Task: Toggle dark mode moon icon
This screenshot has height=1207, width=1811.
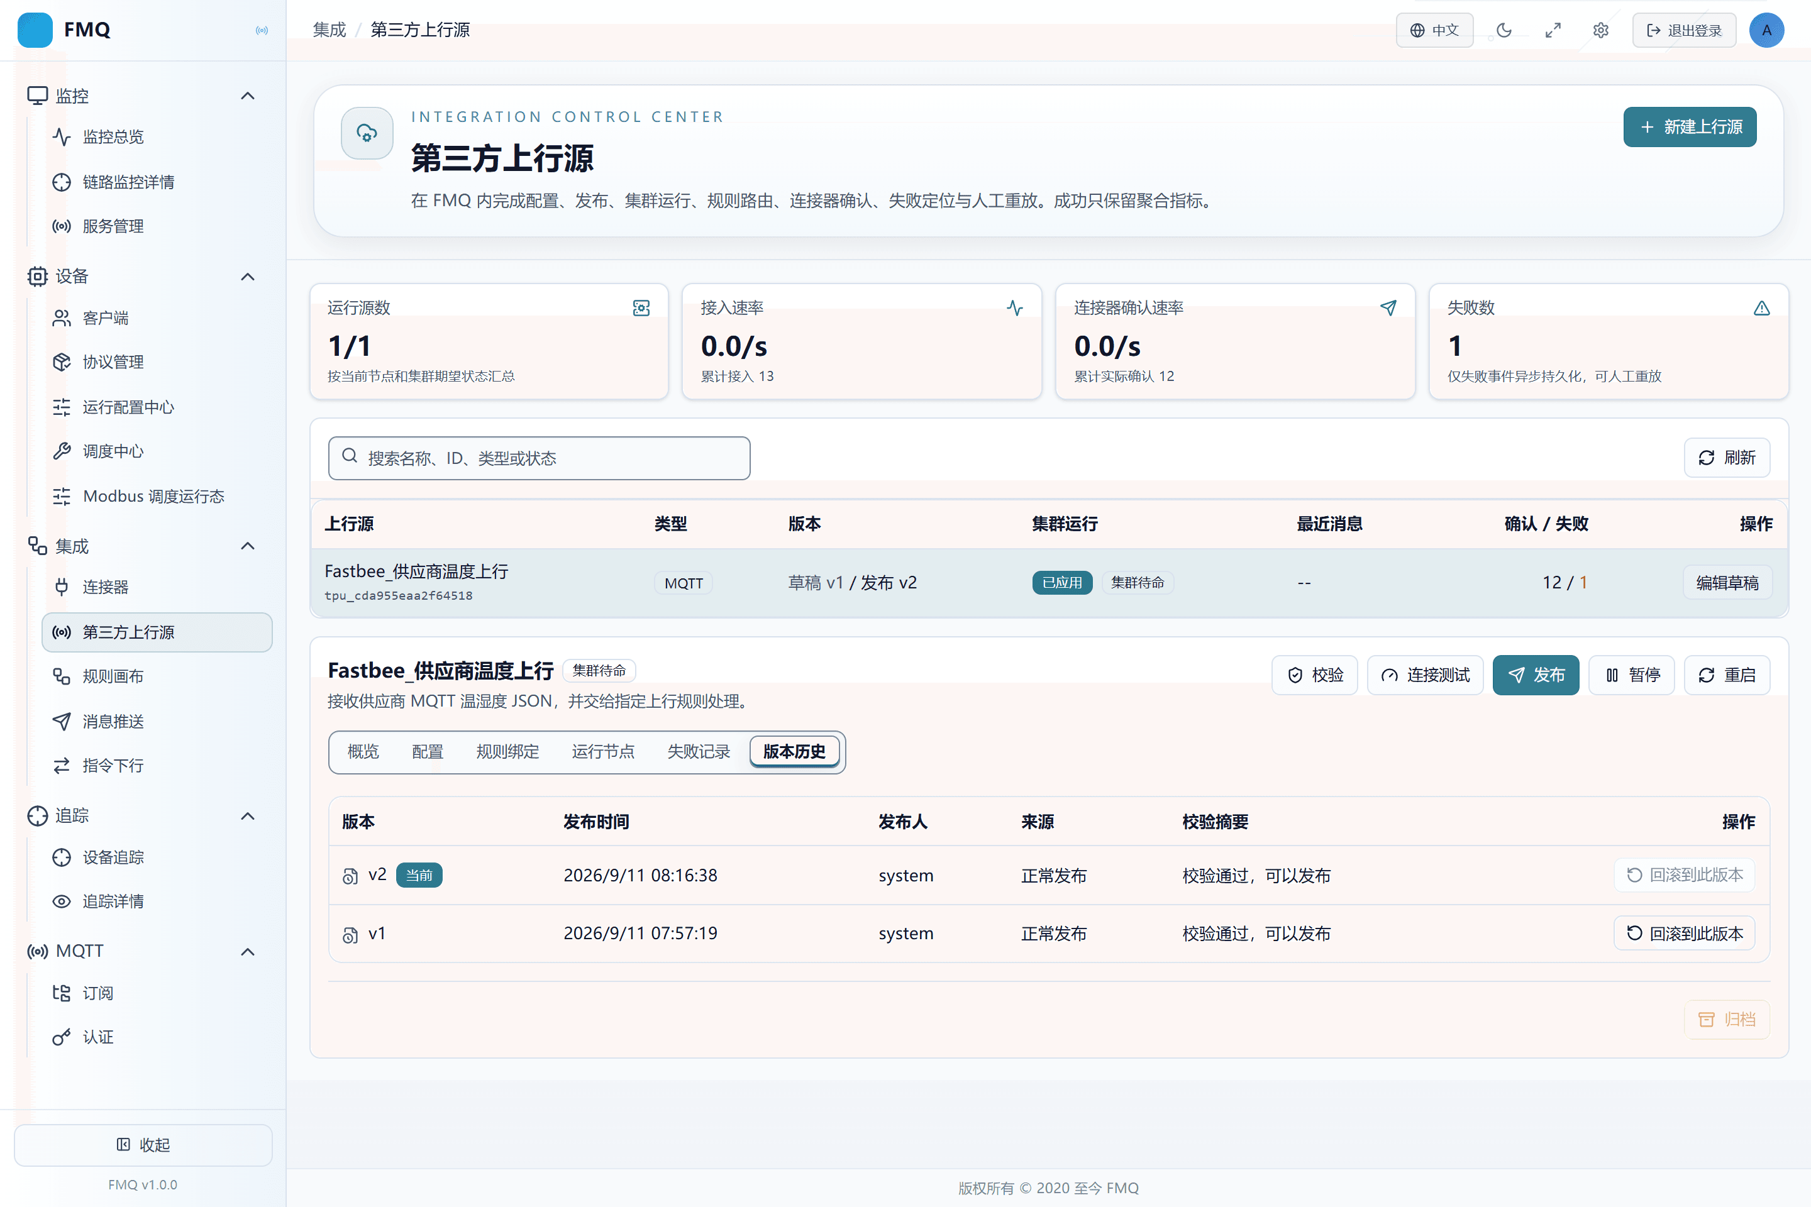Action: pyautogui.click(x=1504, y=30)
